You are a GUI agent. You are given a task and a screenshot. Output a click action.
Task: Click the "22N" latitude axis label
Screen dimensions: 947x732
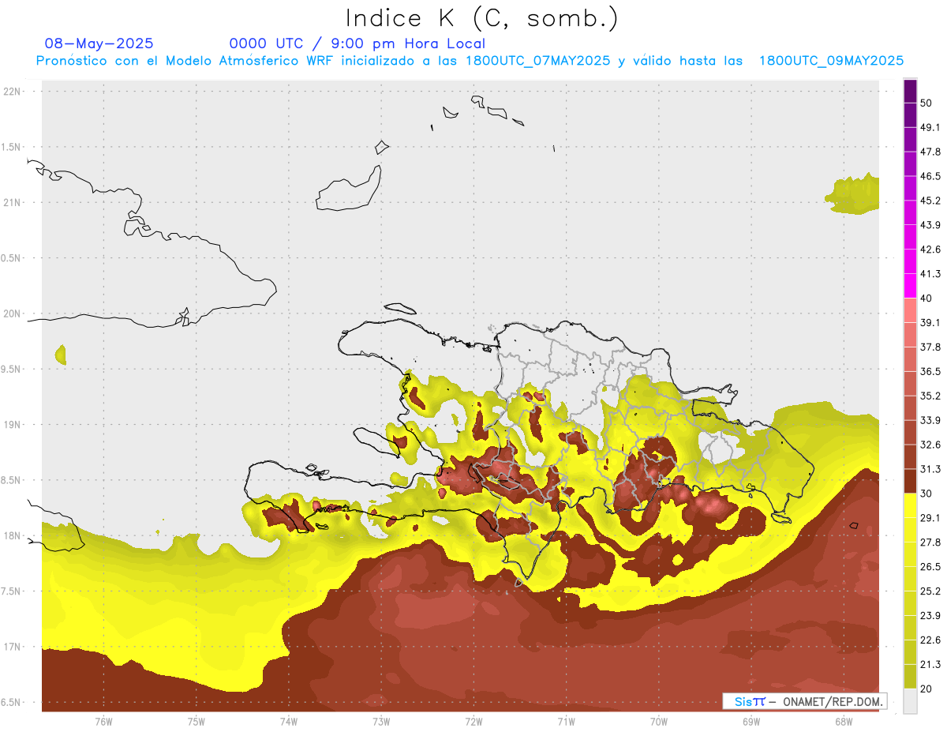(x=13, y=91)
